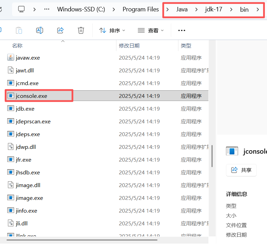Select the jdwp.dll file icon
Viewport: 267px width, 245px height.
tap(11, 146)
